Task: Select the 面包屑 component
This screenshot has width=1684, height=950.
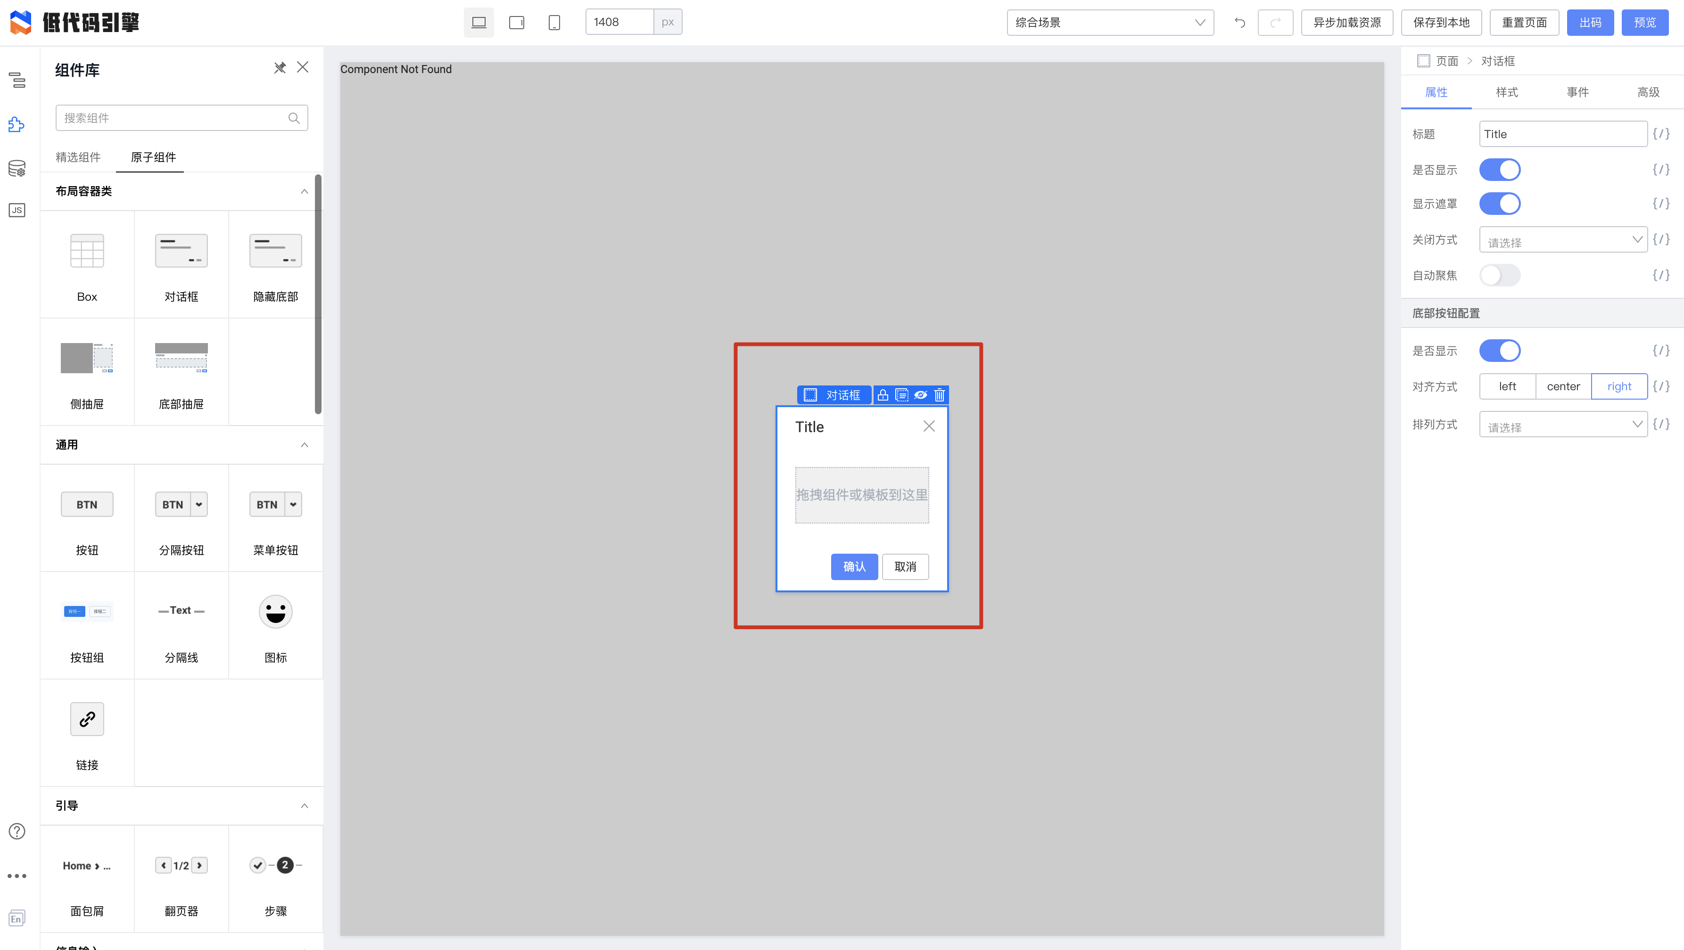Action: tap(87, 879)
